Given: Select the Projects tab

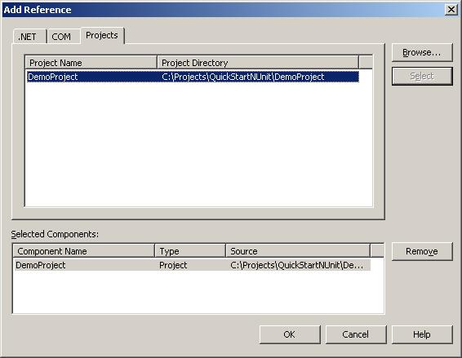Looking at the screenshot, I should pyautogui.click(x=102, y=35).
